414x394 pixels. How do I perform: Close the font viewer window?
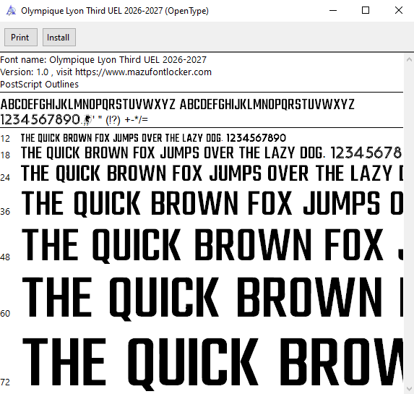[398, 11]
